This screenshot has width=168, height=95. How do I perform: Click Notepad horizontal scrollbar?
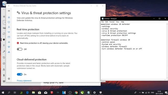(133, 80)
